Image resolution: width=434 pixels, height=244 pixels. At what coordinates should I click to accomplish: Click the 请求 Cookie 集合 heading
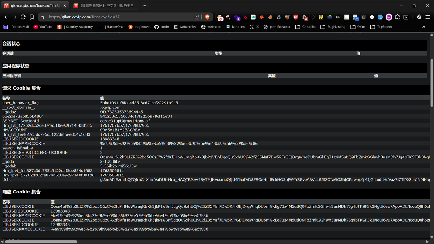(x=21, y=88)
